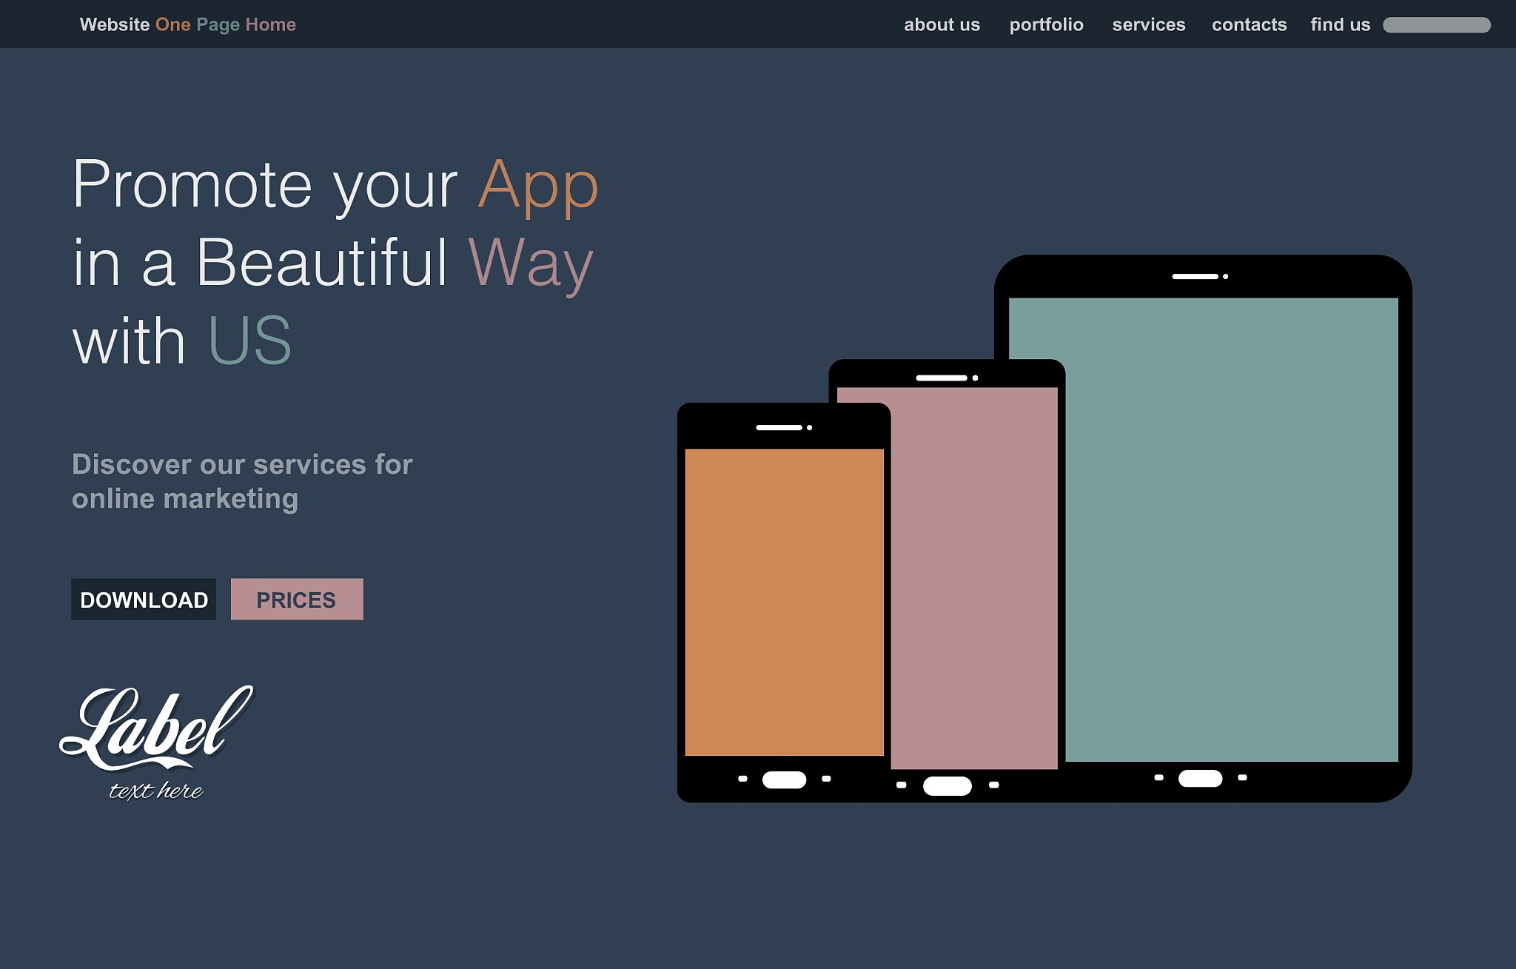Open the about us menu item
Viewport: 1516px width, 969px height.
point(942,24)
